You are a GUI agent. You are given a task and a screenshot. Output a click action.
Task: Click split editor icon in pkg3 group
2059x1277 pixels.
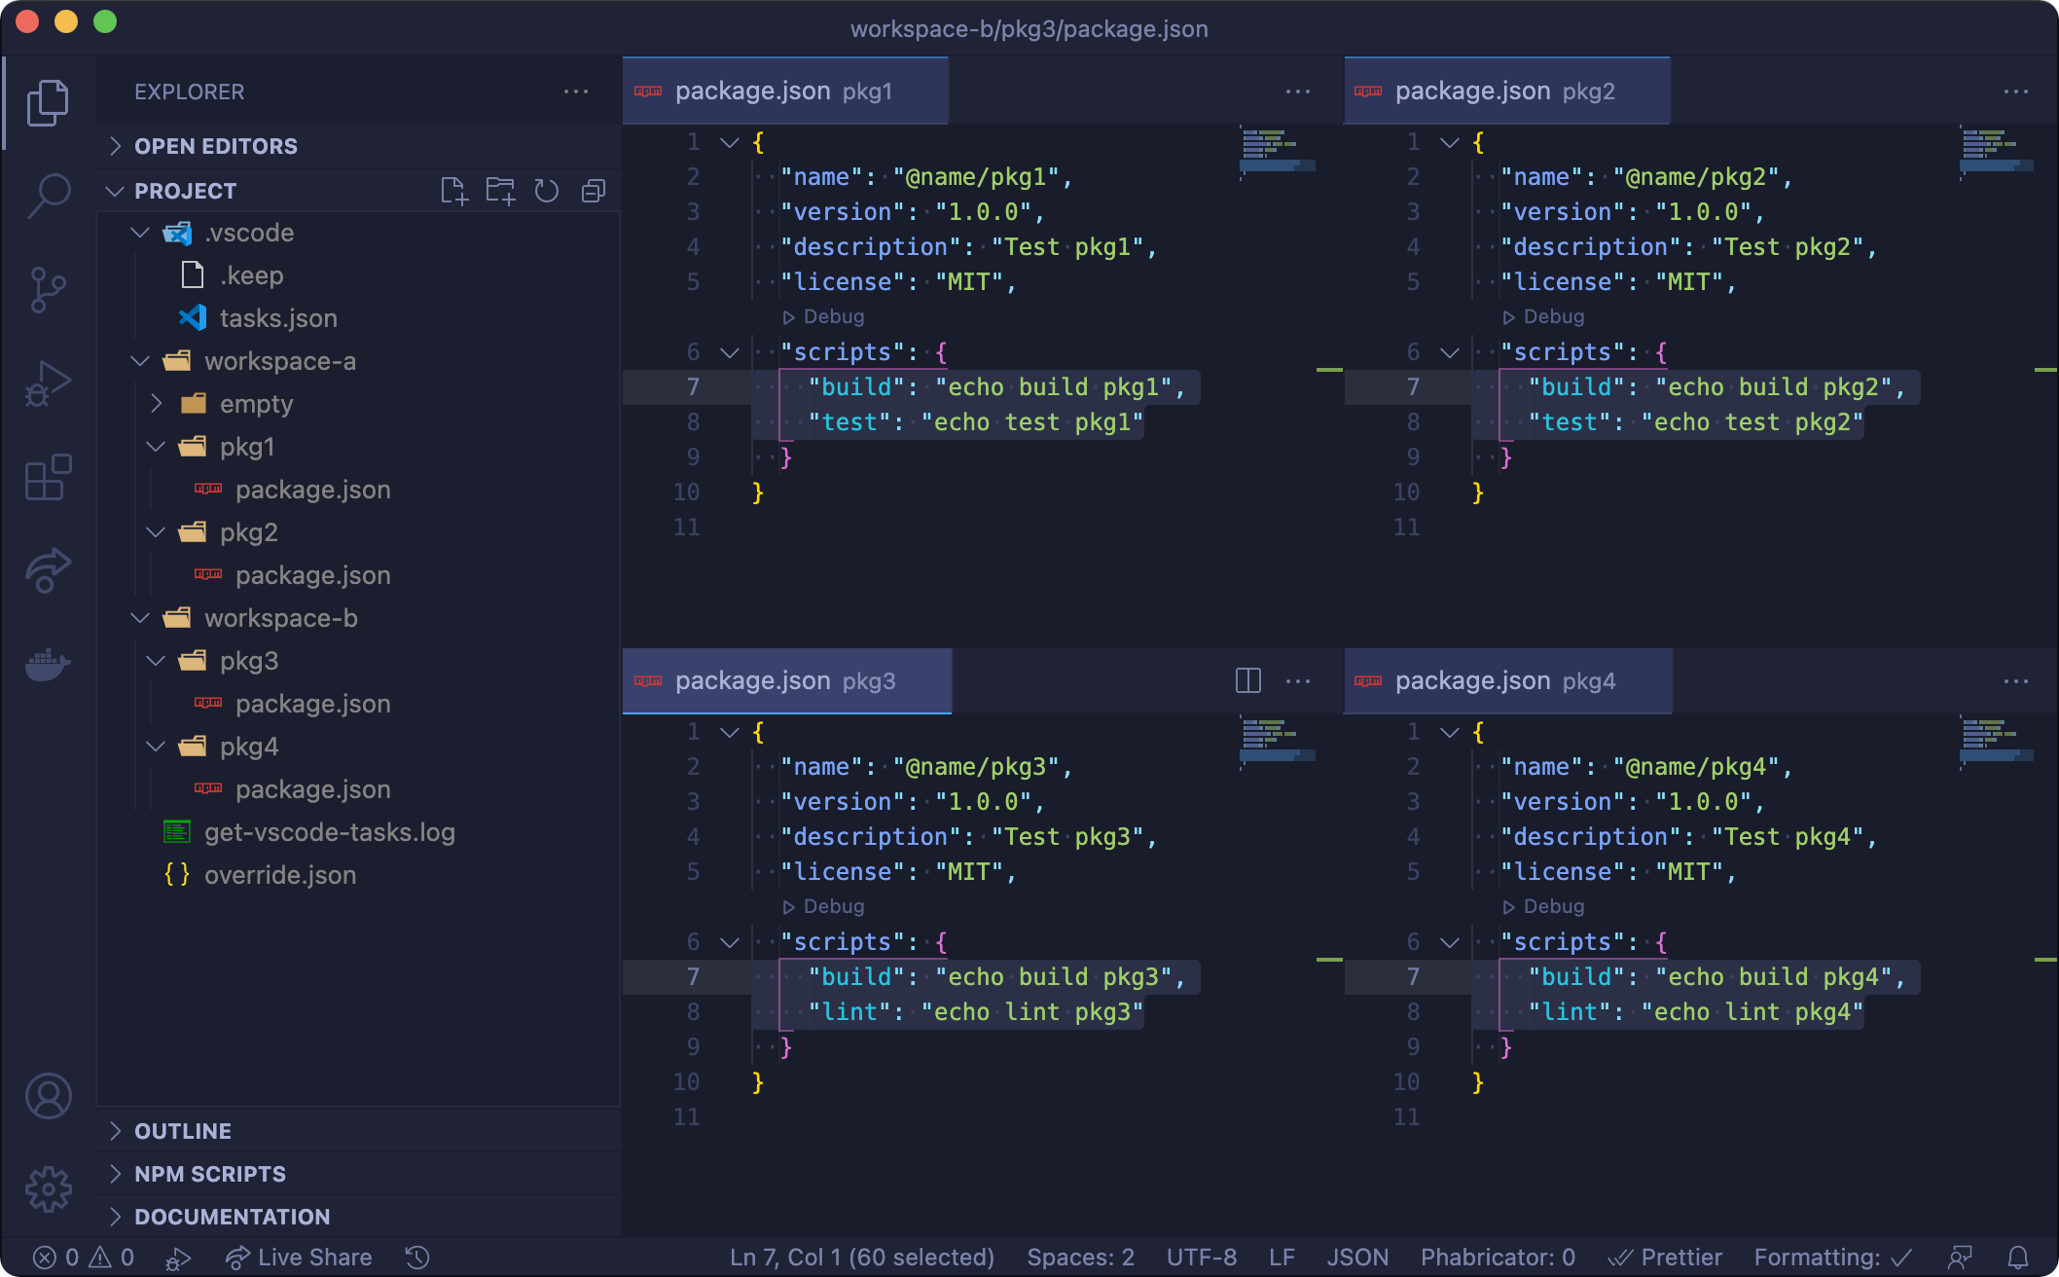pos(1248,680)
